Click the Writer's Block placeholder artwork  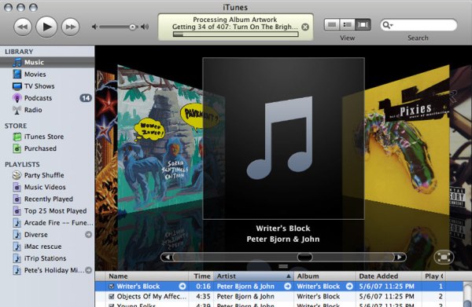283,138
